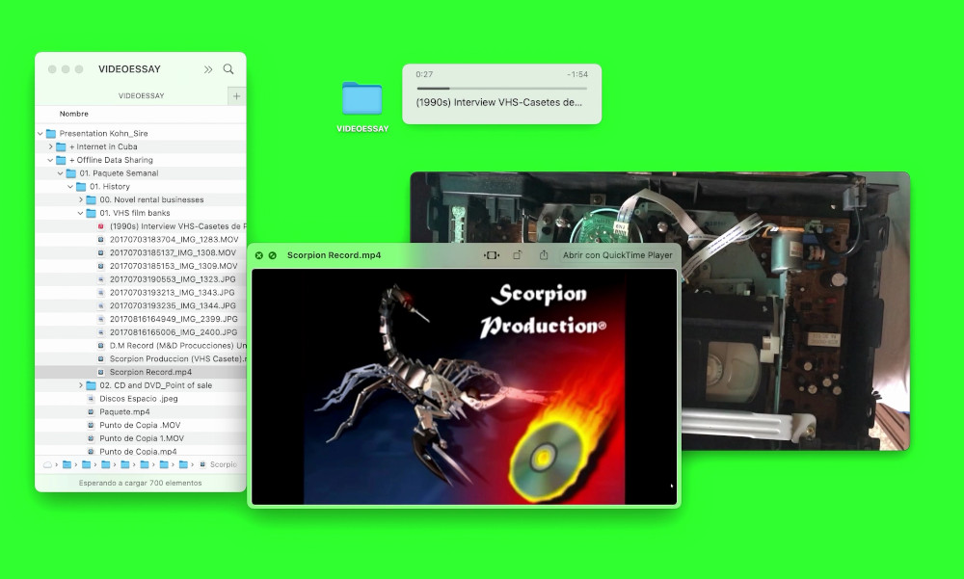Image resolution: width=964 pixels, height=579 pixels.
Task: Click the file icon beside Scorpion Produccion
Action: coord(101,359)
